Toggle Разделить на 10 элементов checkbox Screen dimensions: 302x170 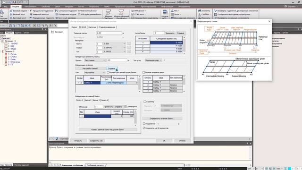(x=144, y=128)
